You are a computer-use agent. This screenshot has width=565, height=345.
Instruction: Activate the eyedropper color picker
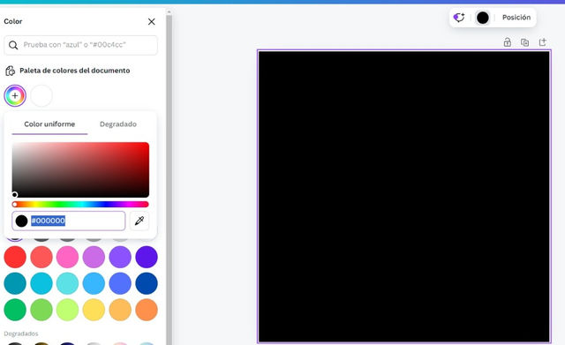pos(139,221)
